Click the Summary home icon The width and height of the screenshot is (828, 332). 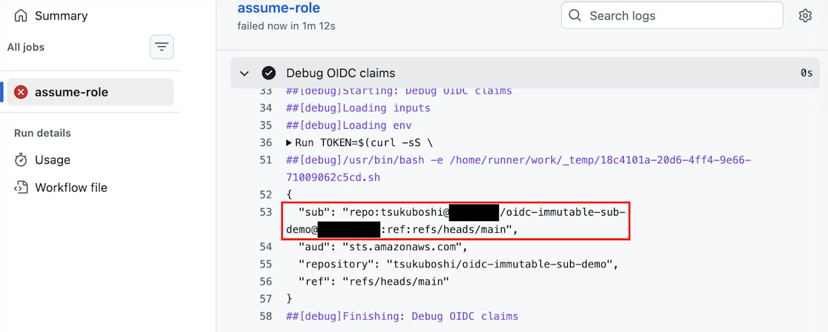[21, 15]
